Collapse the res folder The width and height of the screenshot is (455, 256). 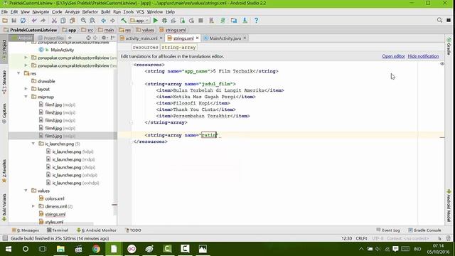19,73
